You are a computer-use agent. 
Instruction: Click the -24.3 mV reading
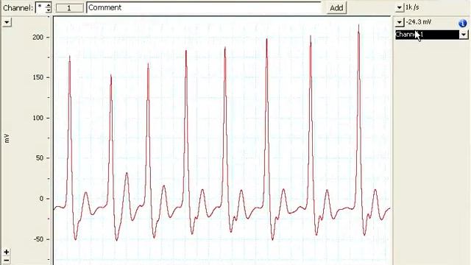coord(419,22)
